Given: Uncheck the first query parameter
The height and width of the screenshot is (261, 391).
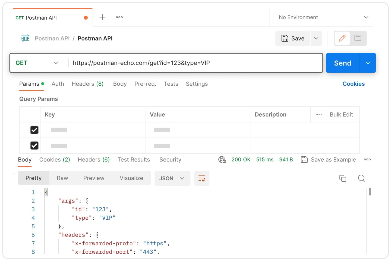Looking at the screenshot, I should pyautogui.click(x=34, y=130).
